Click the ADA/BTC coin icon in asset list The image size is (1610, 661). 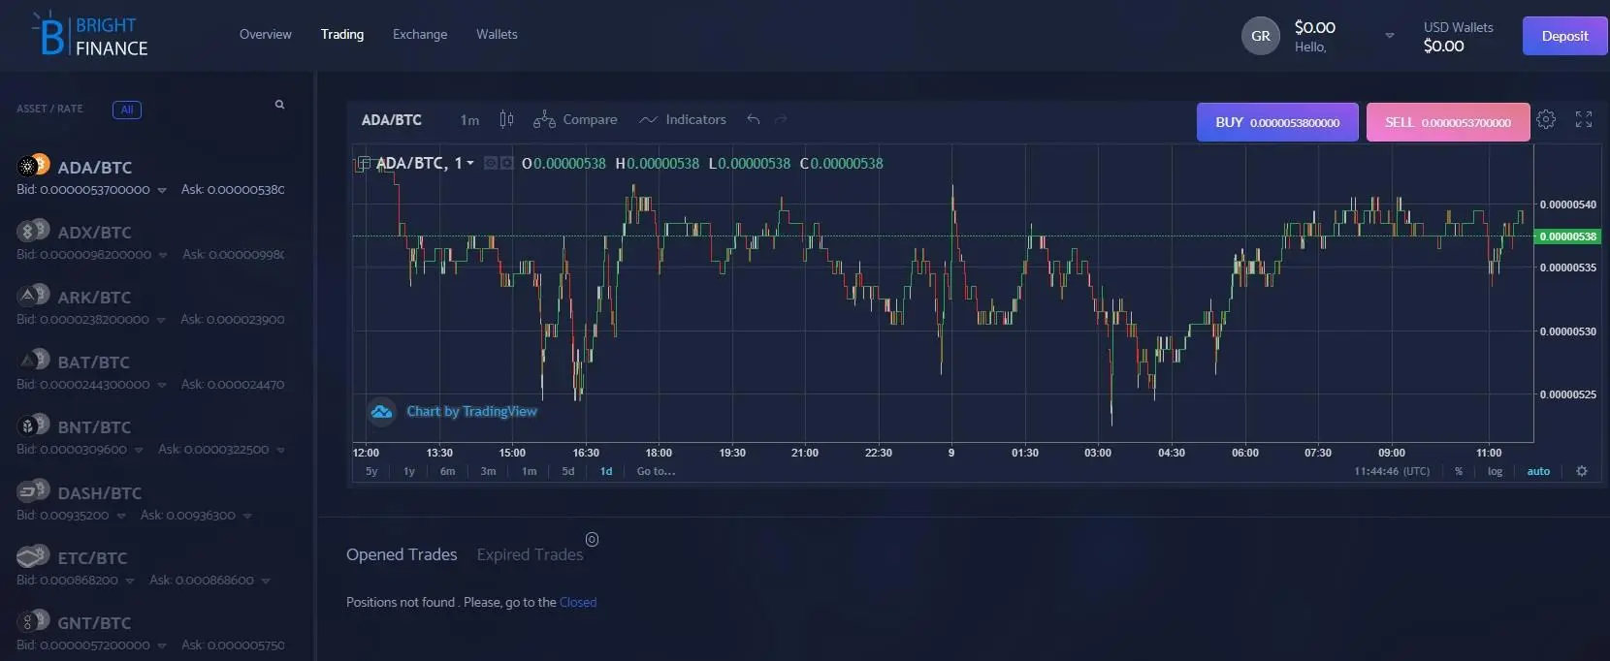click(x=34, y=165)
